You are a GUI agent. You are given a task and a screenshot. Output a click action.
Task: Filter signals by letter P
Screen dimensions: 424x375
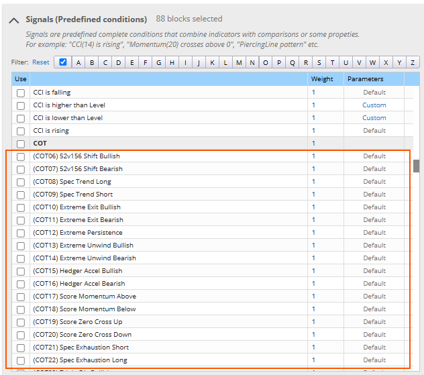tap(279, 63)
